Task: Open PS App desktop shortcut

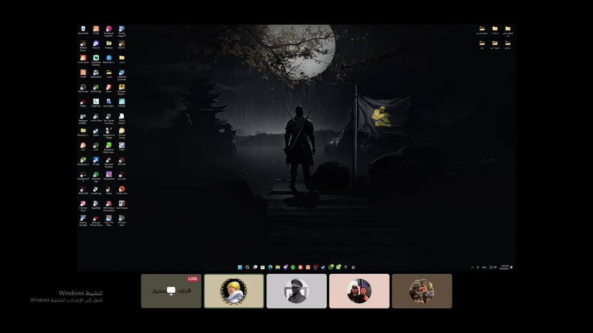Action: (x=96, y=161)
